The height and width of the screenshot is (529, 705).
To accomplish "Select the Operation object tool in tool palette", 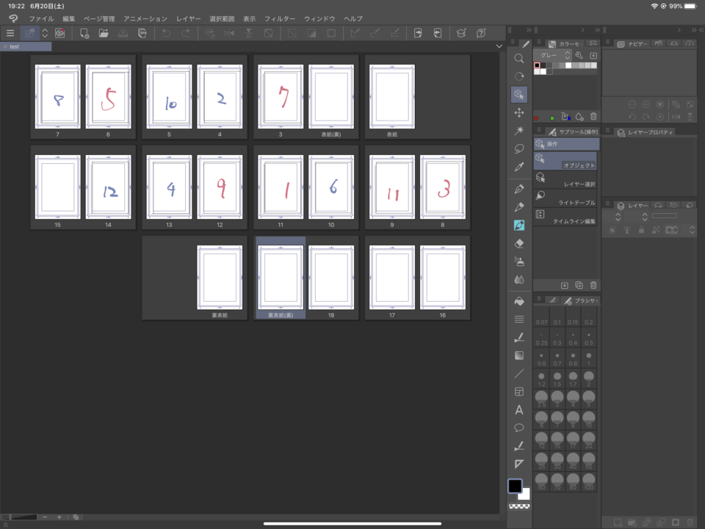I will [x=519, y=95].
